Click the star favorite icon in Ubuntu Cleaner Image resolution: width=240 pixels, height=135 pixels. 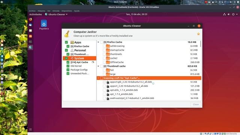(198, 34)
